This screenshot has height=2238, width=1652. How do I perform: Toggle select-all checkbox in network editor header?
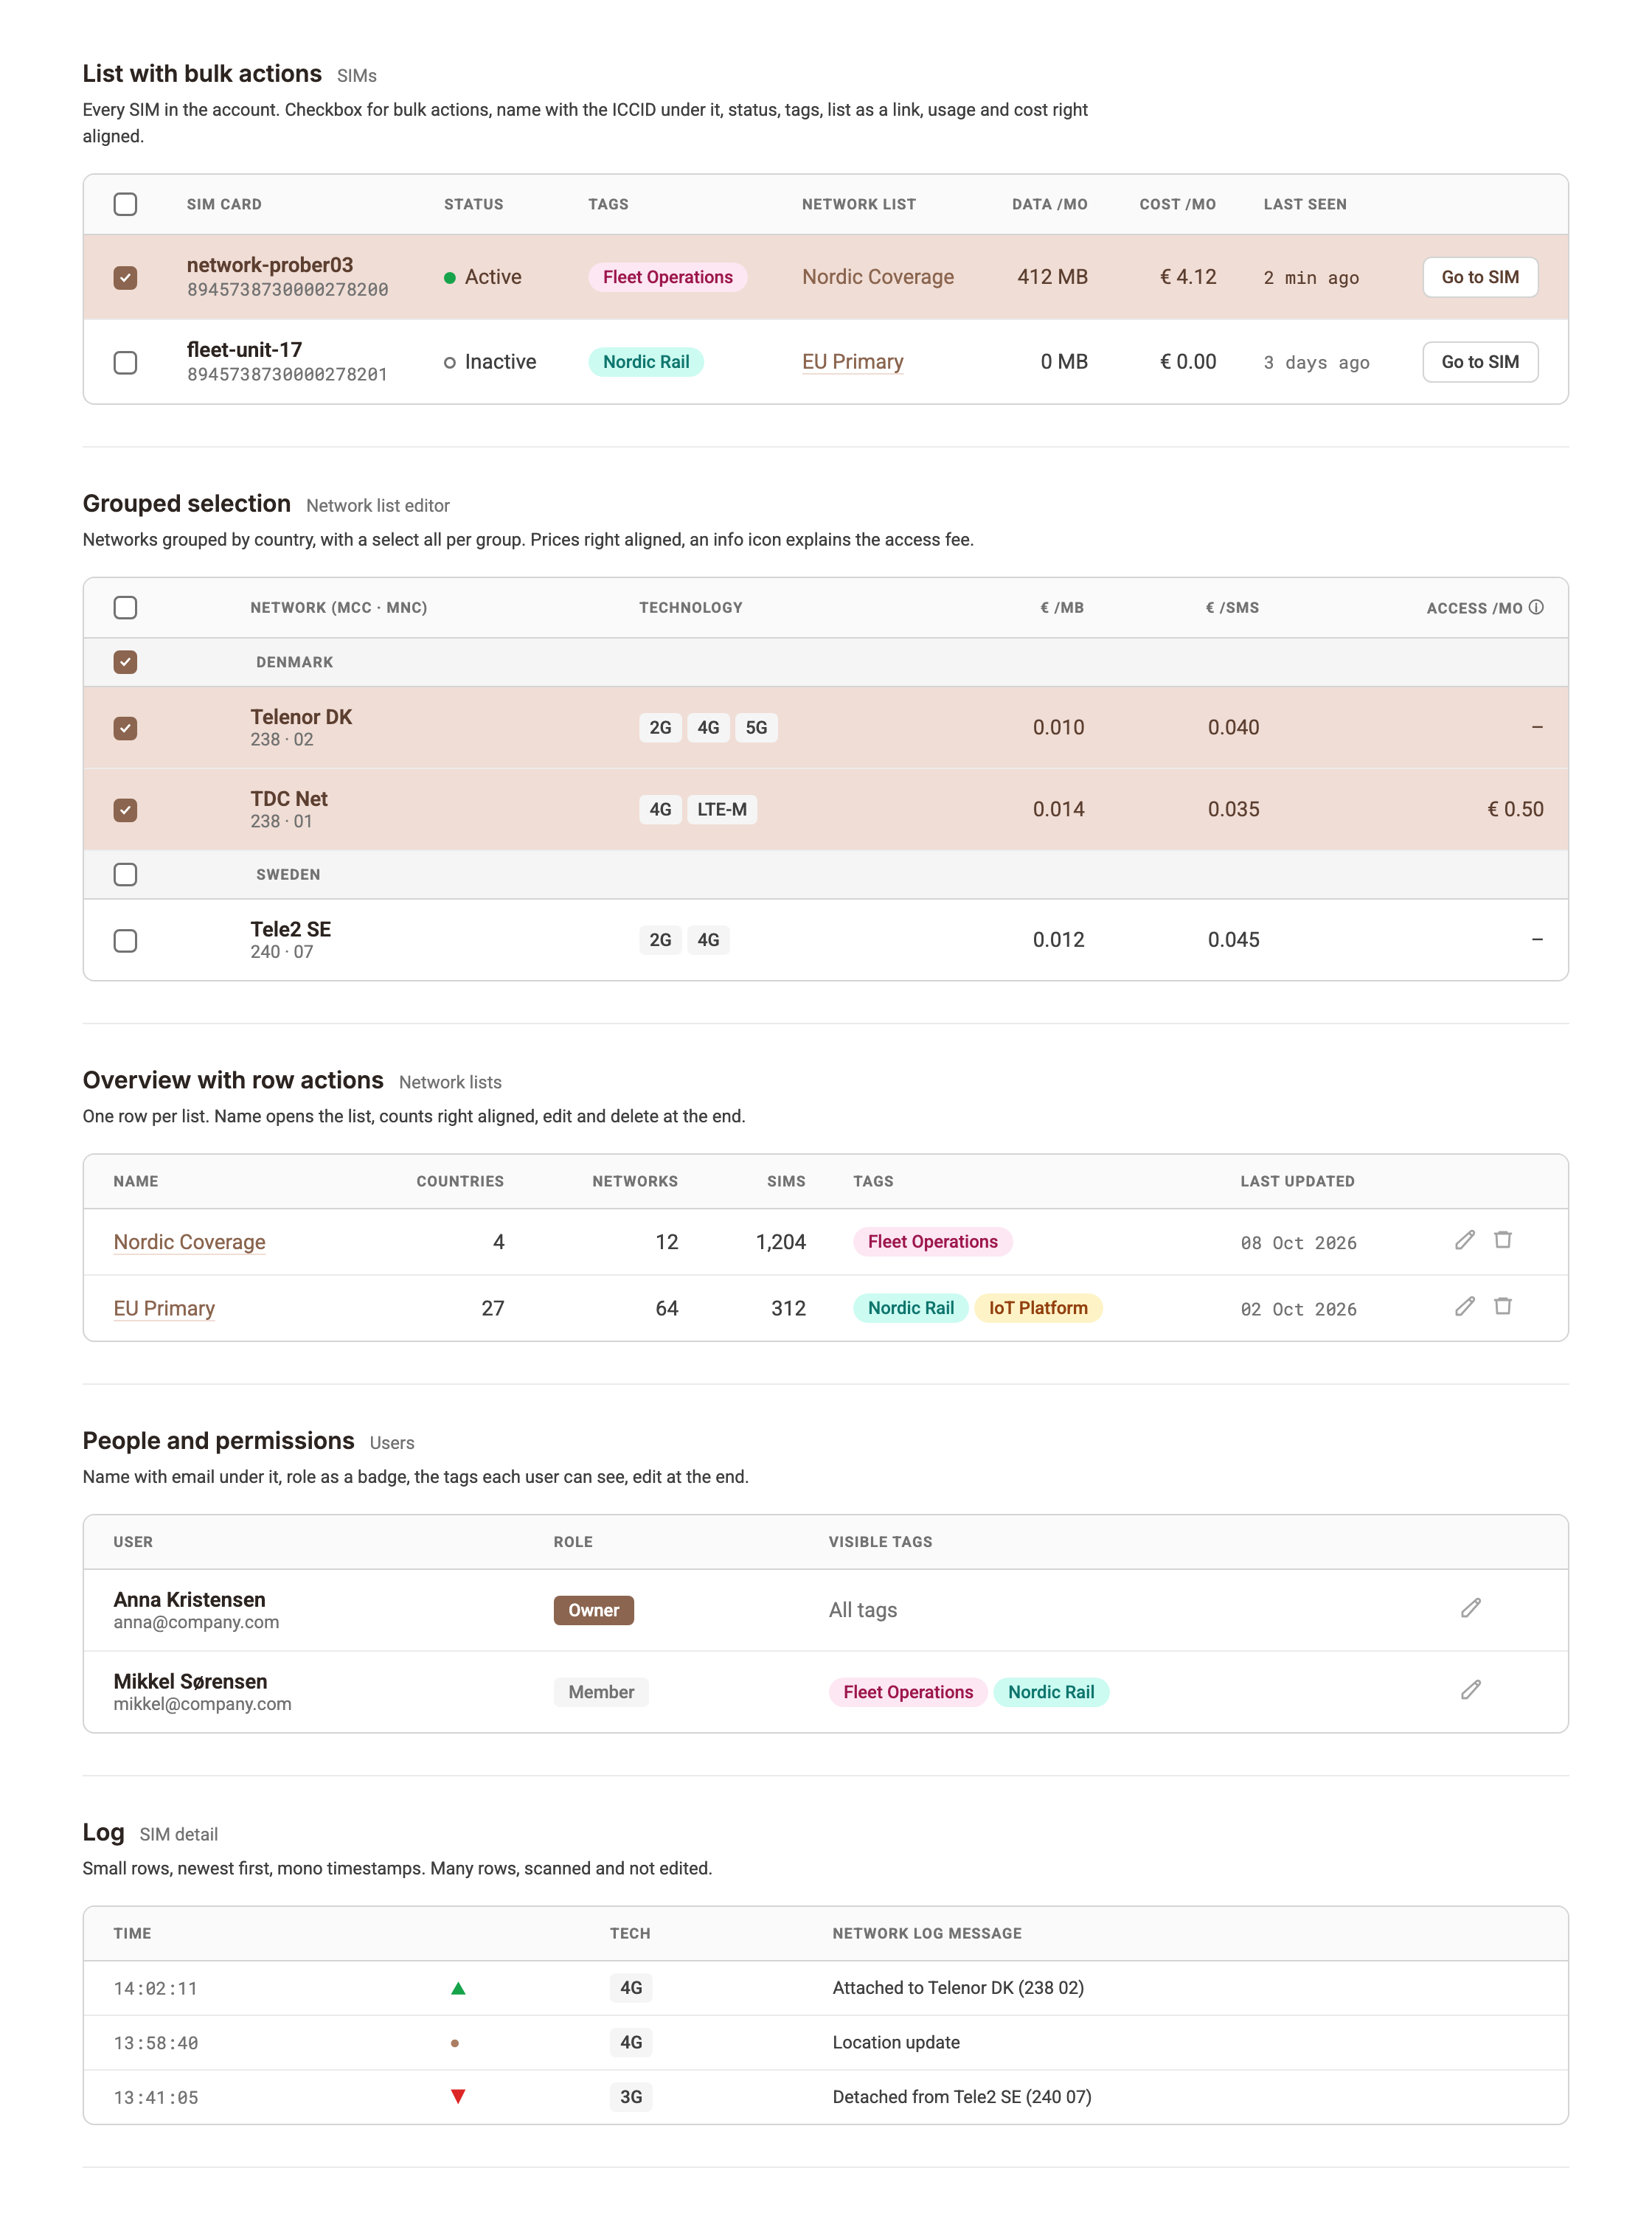point(125,607)
